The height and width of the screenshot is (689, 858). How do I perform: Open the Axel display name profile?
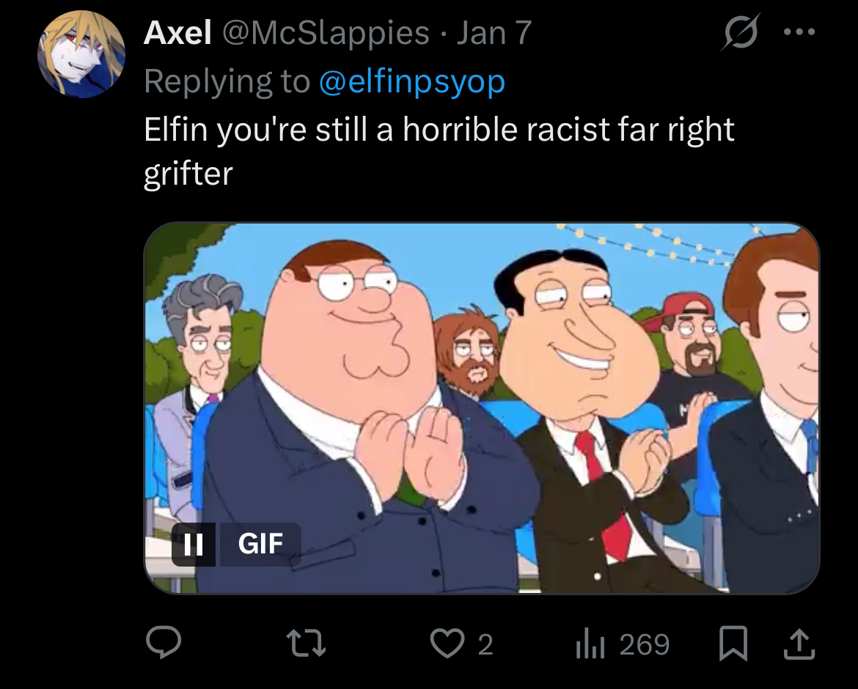(177, 33)
